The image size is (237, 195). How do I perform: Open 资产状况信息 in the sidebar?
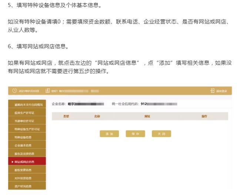[27, 186]
